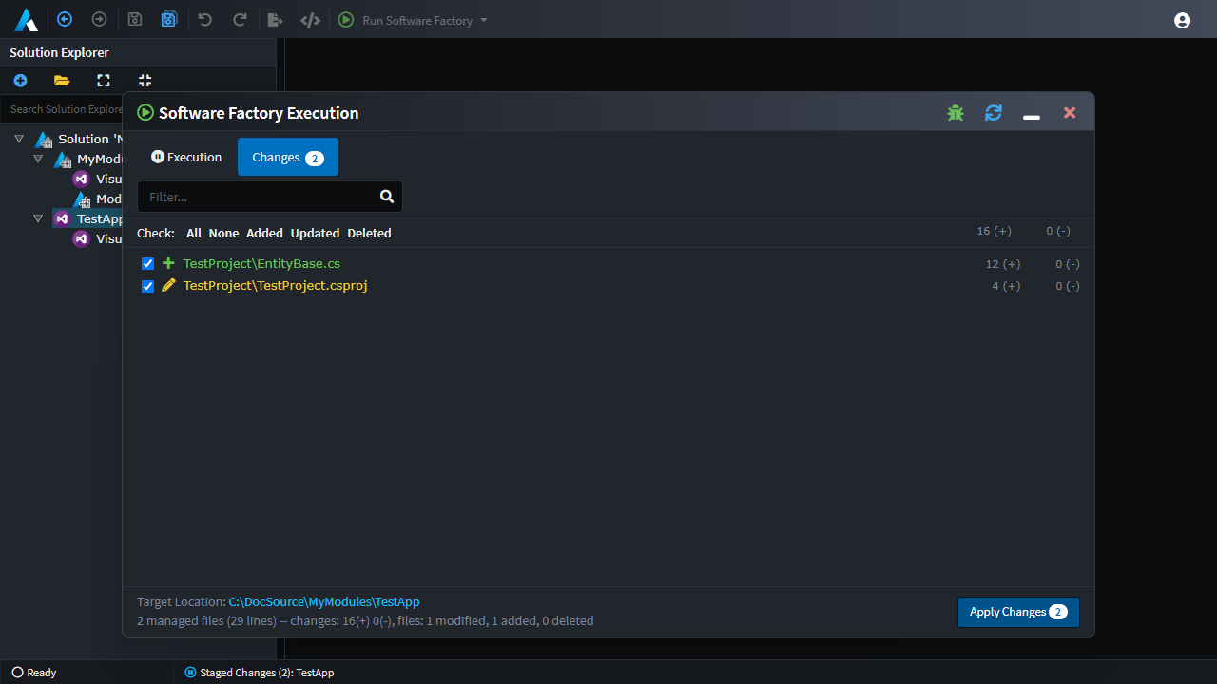Minimize the Software Factory Execution dialog

(1032, 117)
